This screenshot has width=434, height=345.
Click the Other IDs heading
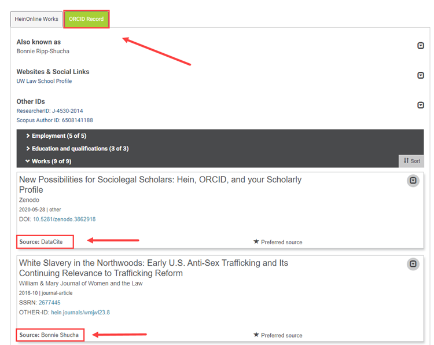(31, 102)
